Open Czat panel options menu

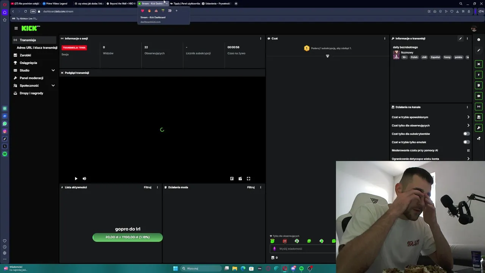pos(385,38)
